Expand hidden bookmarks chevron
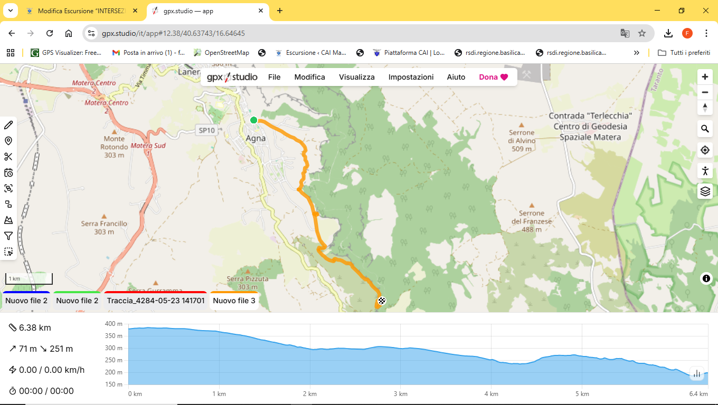Image resolution: width=718 pixels, height=405 pixels. pyautogui.click(x=637, y=53)
